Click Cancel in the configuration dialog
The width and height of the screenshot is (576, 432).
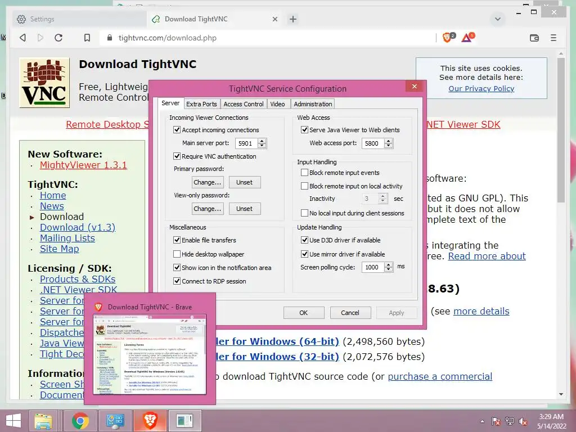click(350, 313)
